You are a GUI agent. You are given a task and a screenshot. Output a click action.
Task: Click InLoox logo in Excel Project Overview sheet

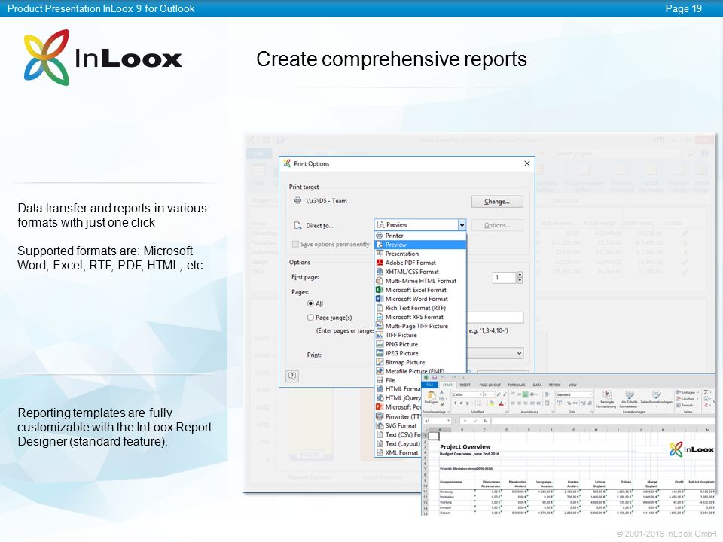(691, 449)
